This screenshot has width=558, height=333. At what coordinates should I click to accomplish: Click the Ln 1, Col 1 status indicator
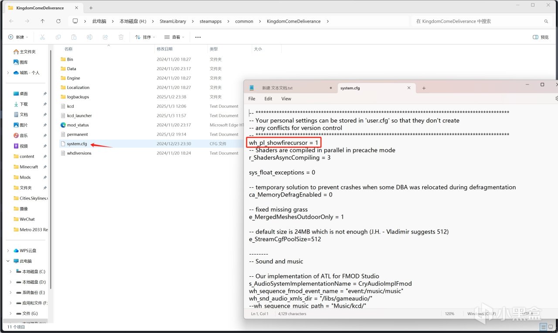point(260,314)
